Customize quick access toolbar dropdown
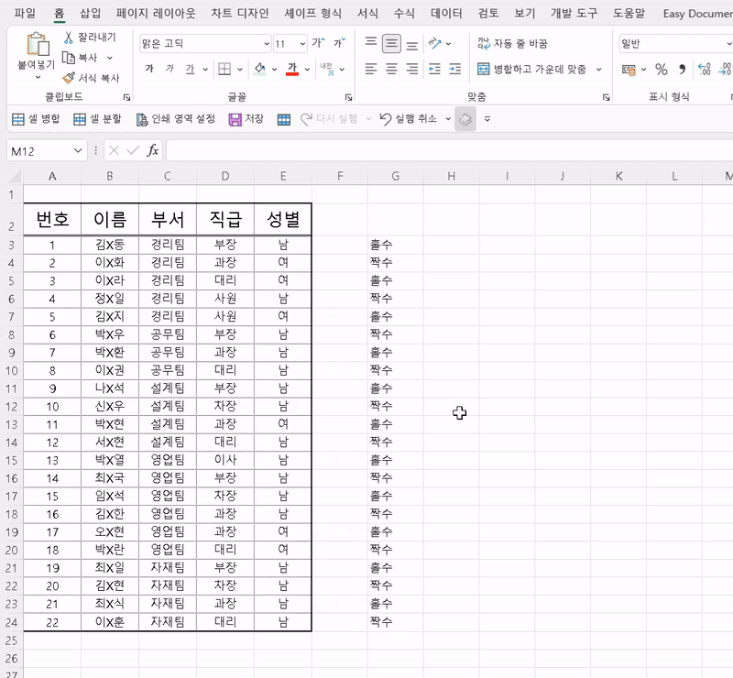The height and width of the screenshot is (678, 733). point(487,119)
